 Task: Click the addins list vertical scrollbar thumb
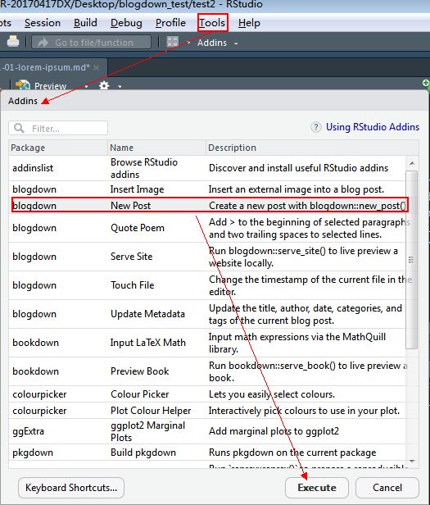tap(411, 260)
